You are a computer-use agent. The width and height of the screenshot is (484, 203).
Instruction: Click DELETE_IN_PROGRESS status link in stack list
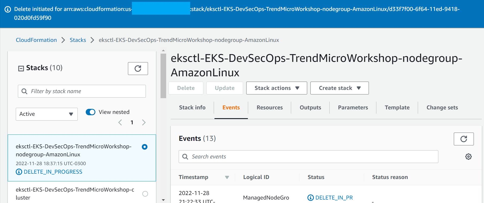click(x=53, y=172)
